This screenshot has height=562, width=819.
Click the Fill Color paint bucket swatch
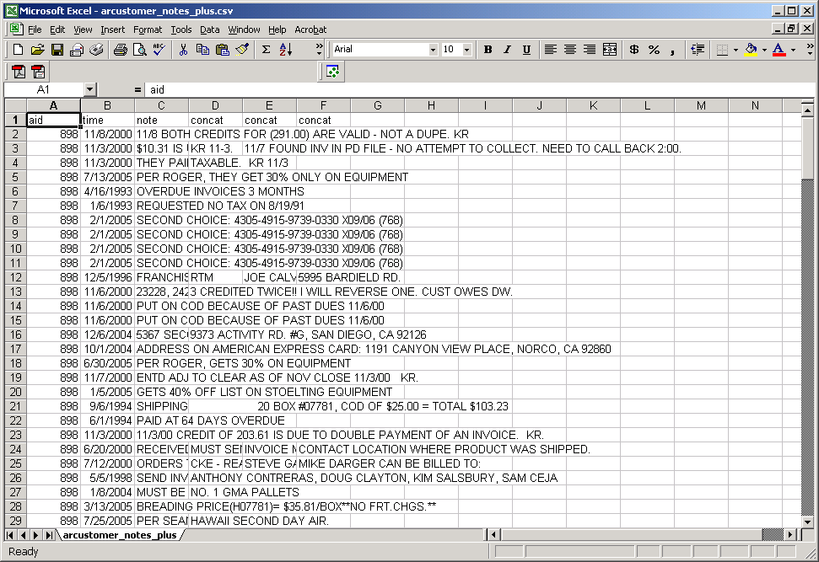click(x=751, y=50)
